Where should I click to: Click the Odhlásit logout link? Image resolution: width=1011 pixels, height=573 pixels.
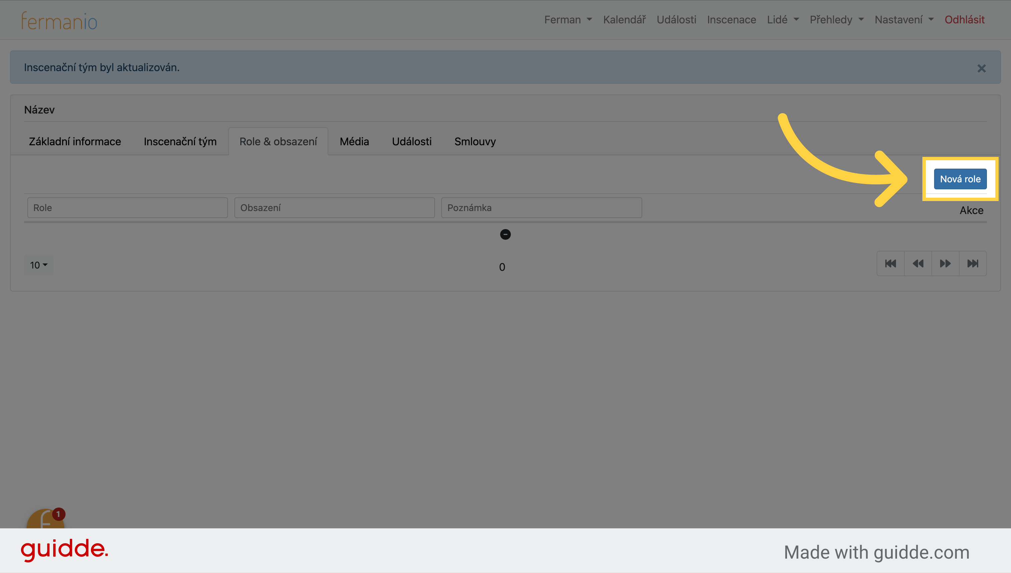(x=964, y=20)
